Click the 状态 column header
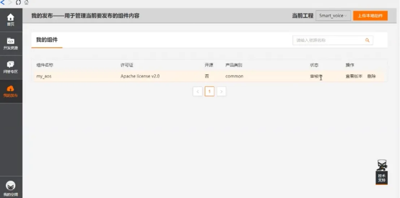 314,65
